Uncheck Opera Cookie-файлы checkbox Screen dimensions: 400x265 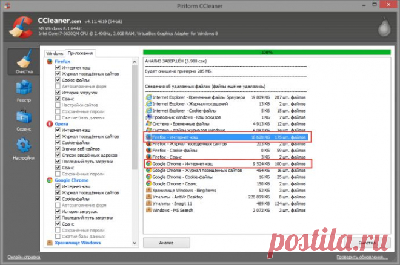(58, 143)
